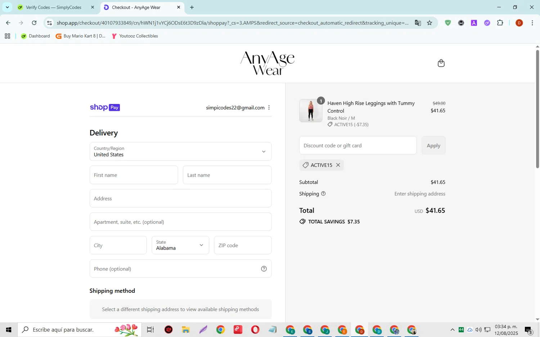540x337 pixels.
Task: Click the ZIP code field
Action: [243, 245]
